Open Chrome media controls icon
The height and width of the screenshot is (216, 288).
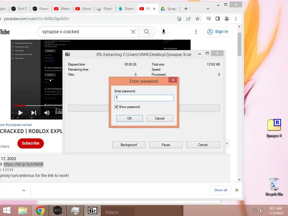click(208, 19)
